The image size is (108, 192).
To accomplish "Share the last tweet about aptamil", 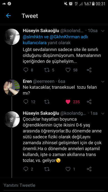I will point(89,169).
